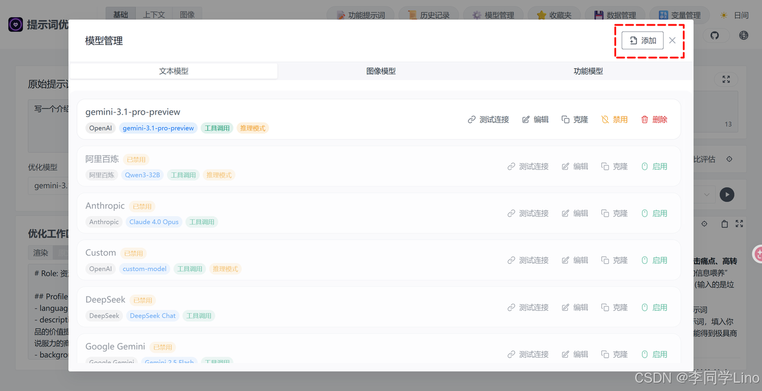Clone the Custom model
762x391 pixels.
[x=614, y=260]
